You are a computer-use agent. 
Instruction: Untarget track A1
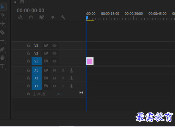click(x=37, y=70)
